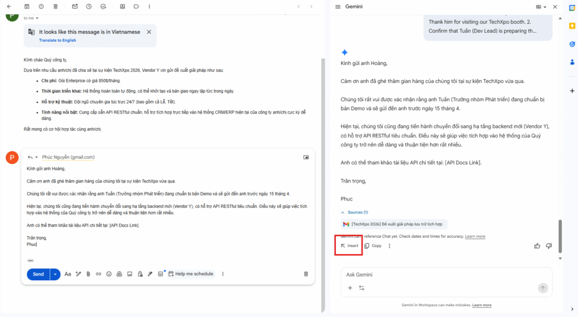Screen dimensions: 578x317
Task: Click into the Ask Gemini input field
Action: [440, 275]
